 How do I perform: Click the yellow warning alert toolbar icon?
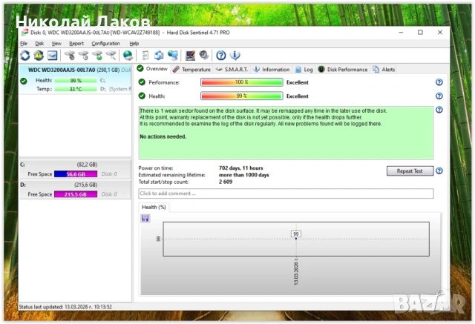point(39,56)
